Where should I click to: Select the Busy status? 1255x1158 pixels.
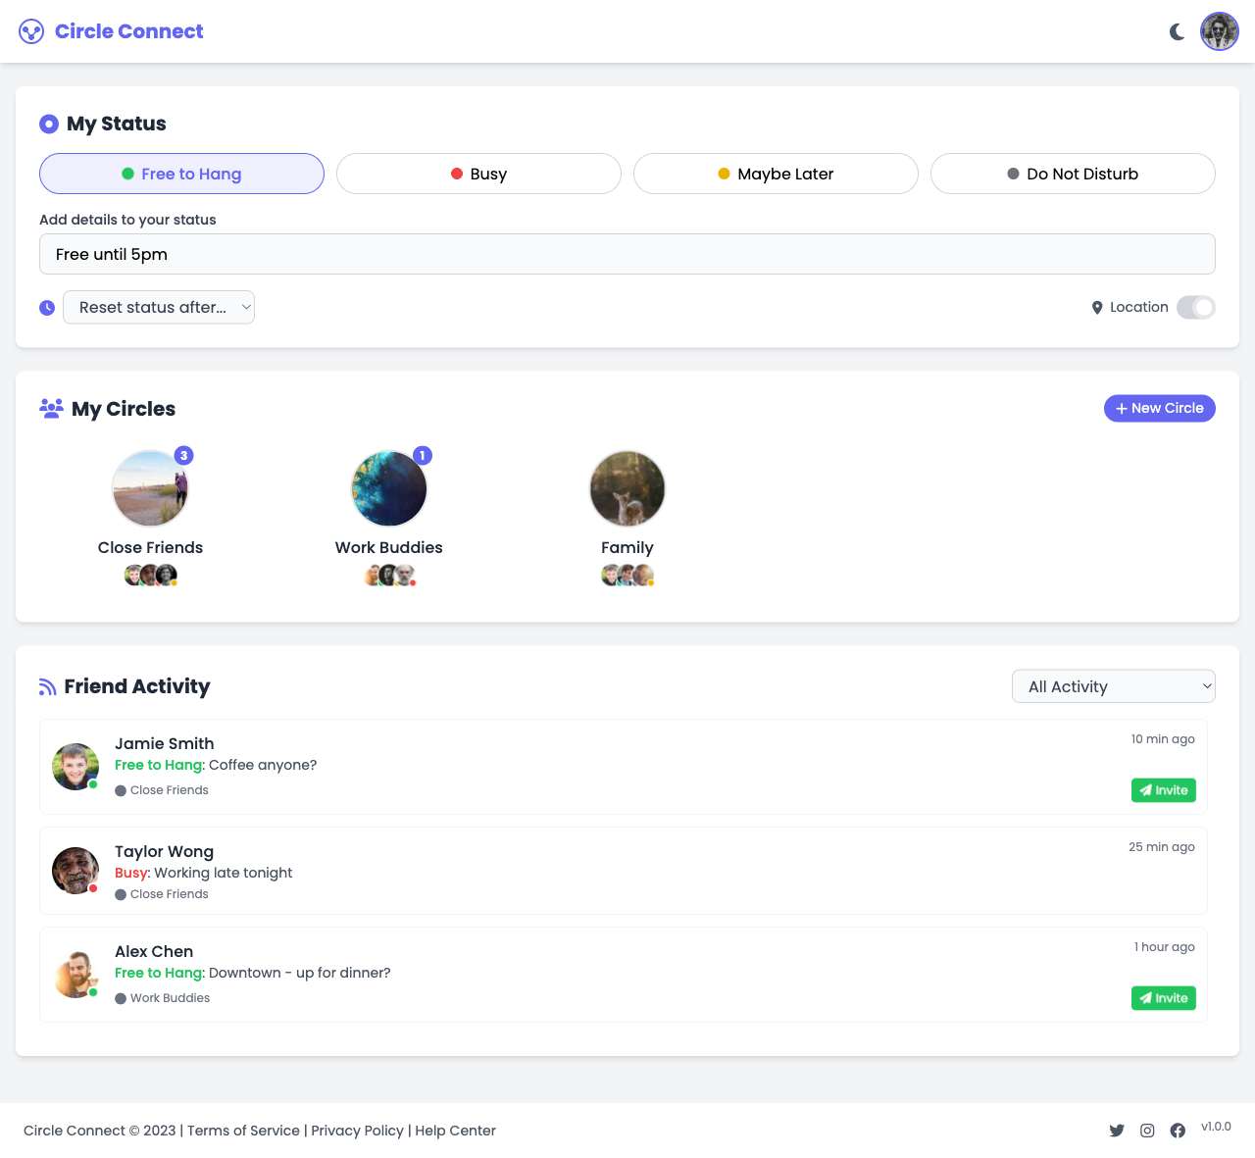[x=478, y=174]
